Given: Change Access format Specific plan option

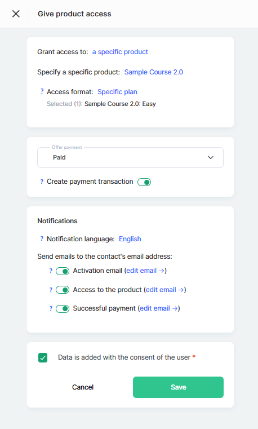Looking at the screenshot, I should (x=117, y=92).
